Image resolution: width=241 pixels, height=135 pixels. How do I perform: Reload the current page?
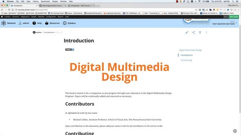tap(9, 10)
